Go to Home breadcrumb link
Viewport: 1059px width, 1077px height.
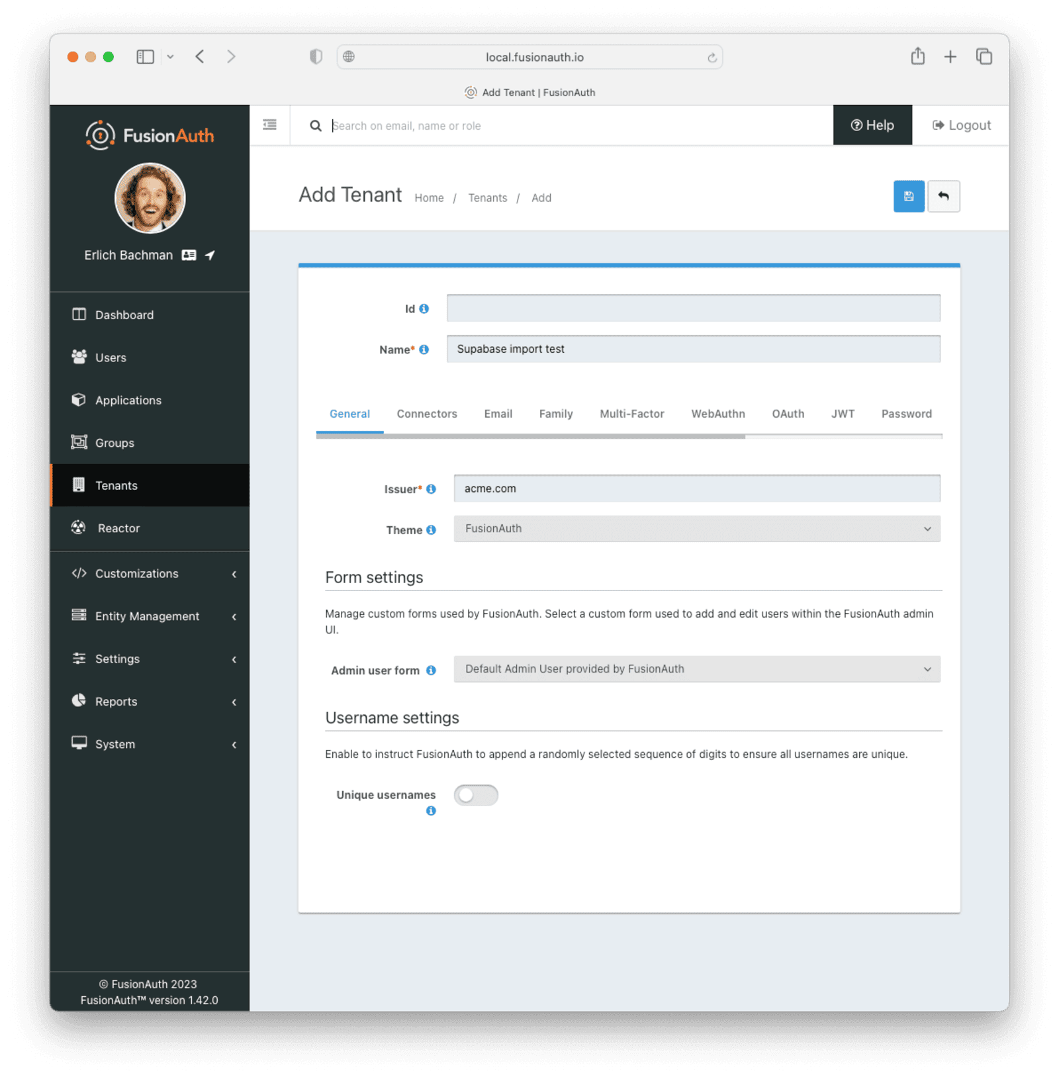[x=429, y=198]
